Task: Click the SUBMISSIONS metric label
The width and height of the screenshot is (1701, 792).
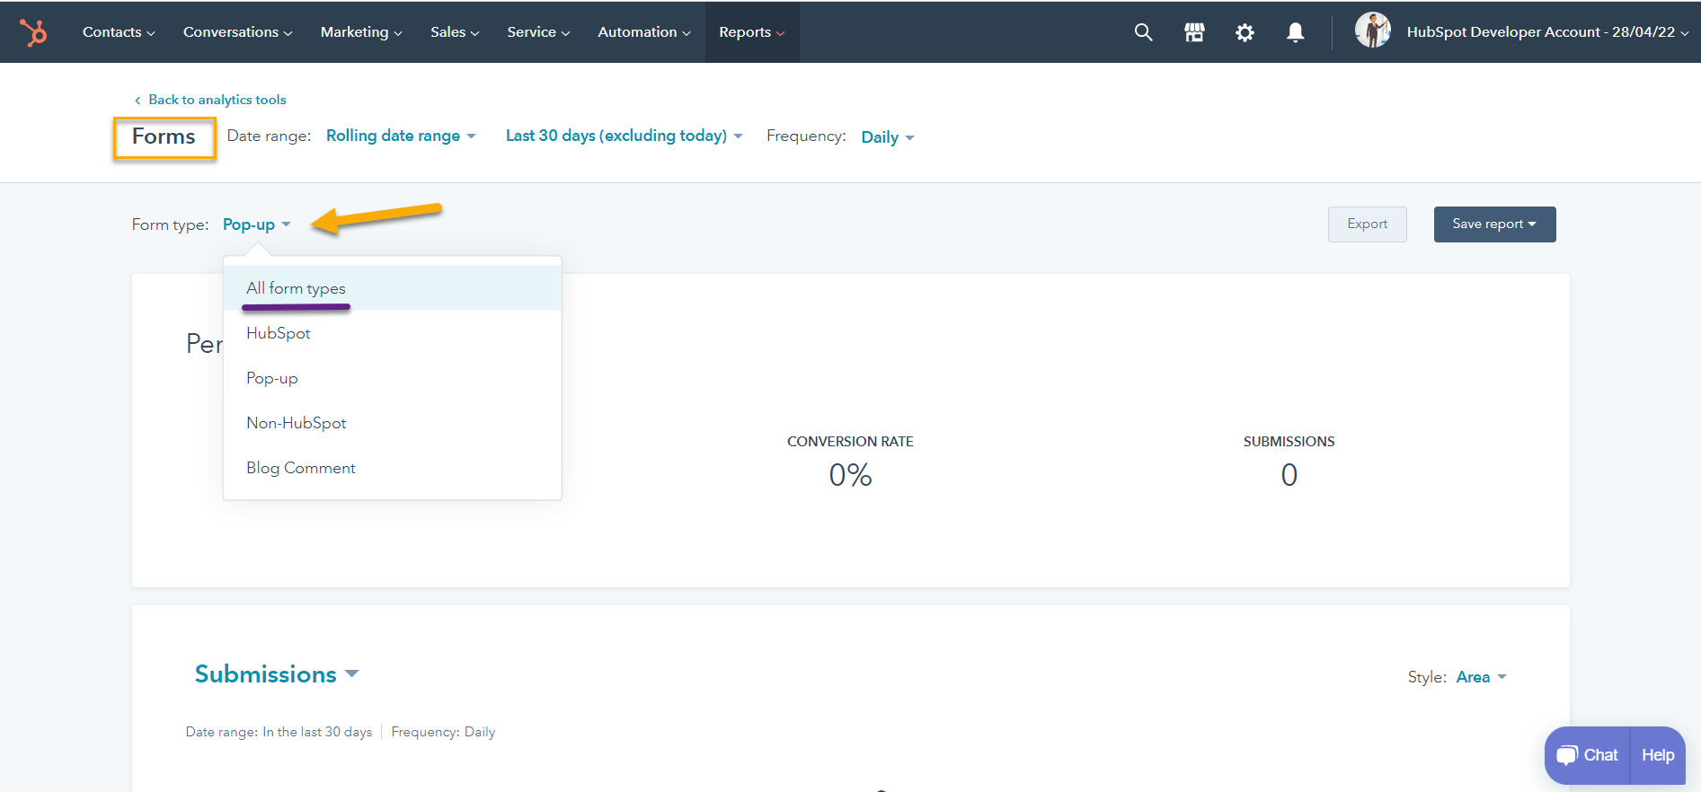Action: click(1289, 442)
